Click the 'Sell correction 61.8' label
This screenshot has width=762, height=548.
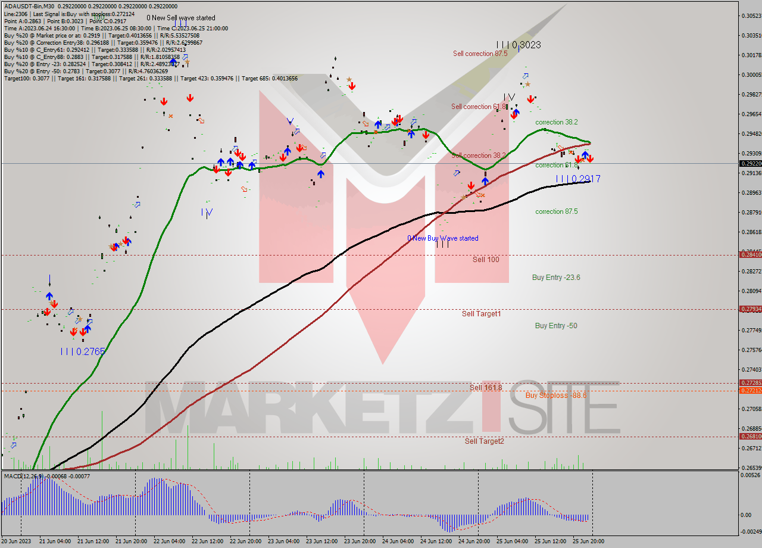[479, 107]
